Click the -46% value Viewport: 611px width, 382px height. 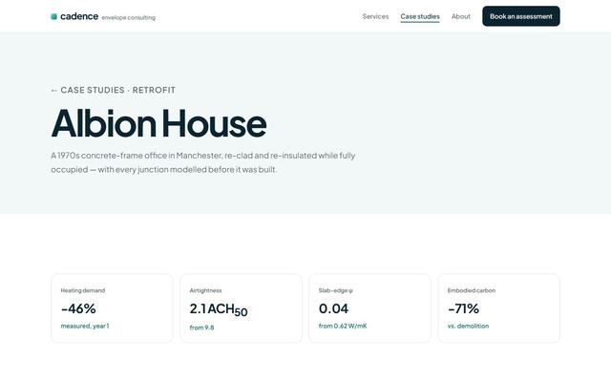point(78,308)
